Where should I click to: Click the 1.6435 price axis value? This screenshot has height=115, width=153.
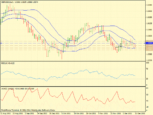(x=149, y=11)
